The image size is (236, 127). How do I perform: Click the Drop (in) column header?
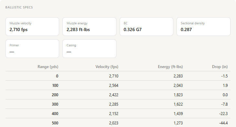click(x=220, y=67)
